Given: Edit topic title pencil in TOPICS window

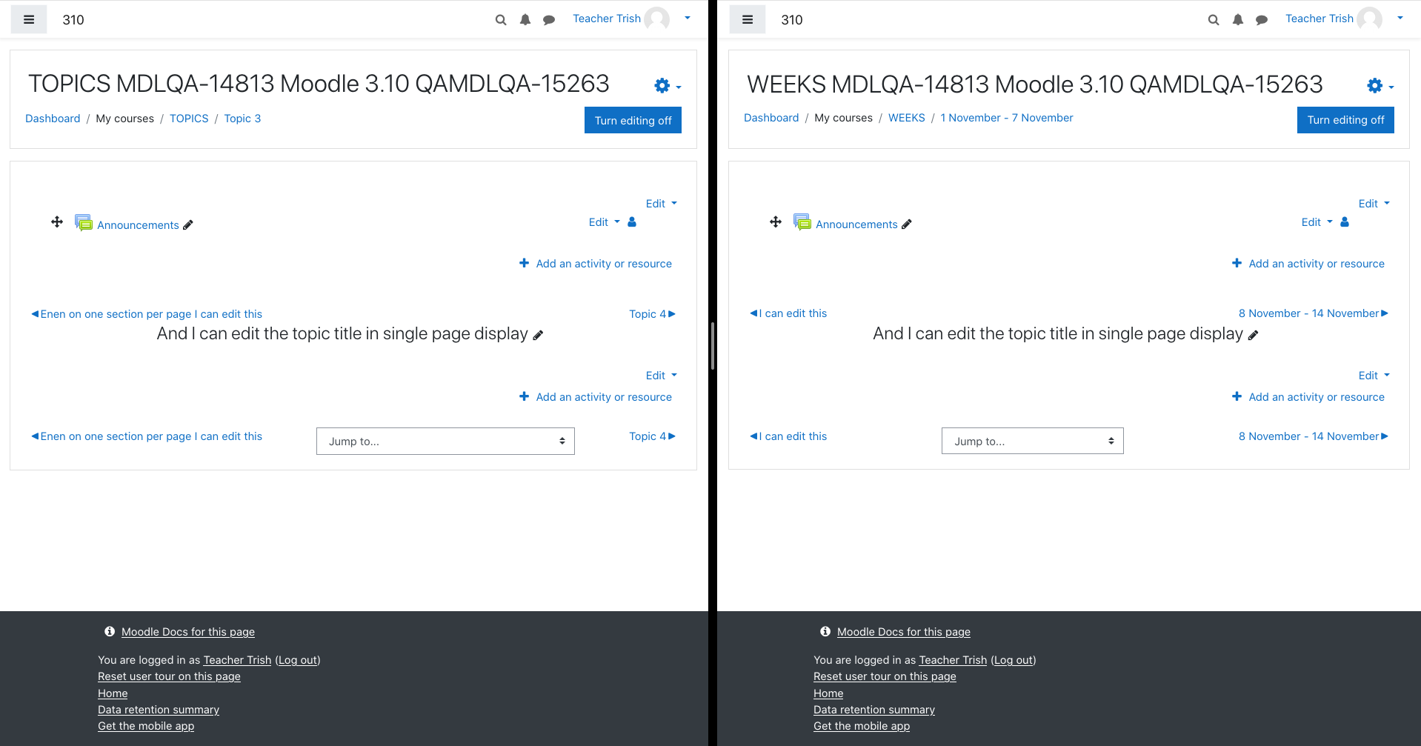Looking at the screenshot, I should [538, 335].
